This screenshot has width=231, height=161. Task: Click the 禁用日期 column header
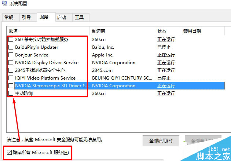[x=202, y=30]
